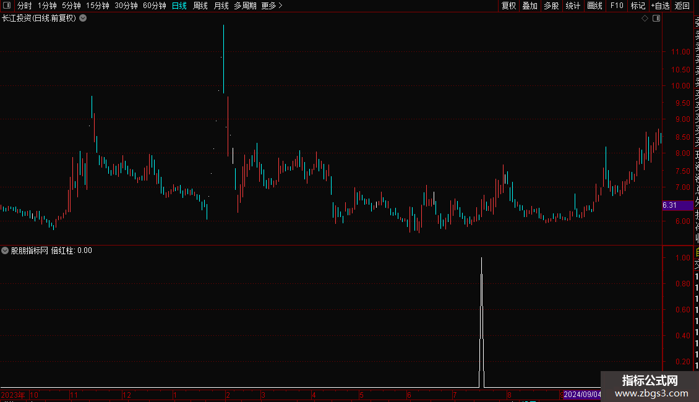Open the F10 company info
The image size is (699, 402).
click(x=617, y=6)
